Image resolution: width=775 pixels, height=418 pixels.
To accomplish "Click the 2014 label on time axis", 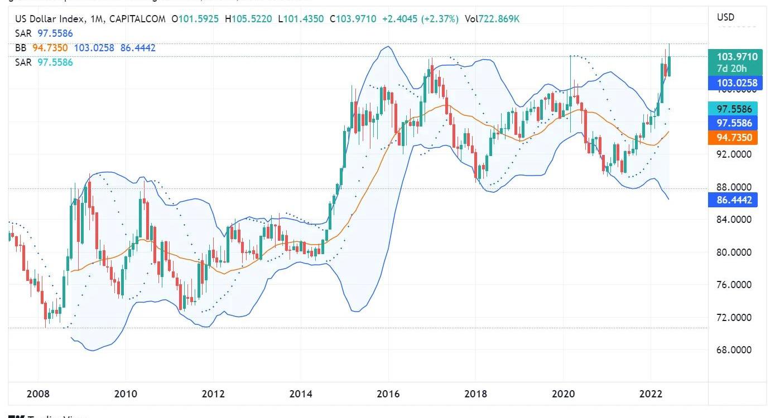I will click(x=301, y=394).
